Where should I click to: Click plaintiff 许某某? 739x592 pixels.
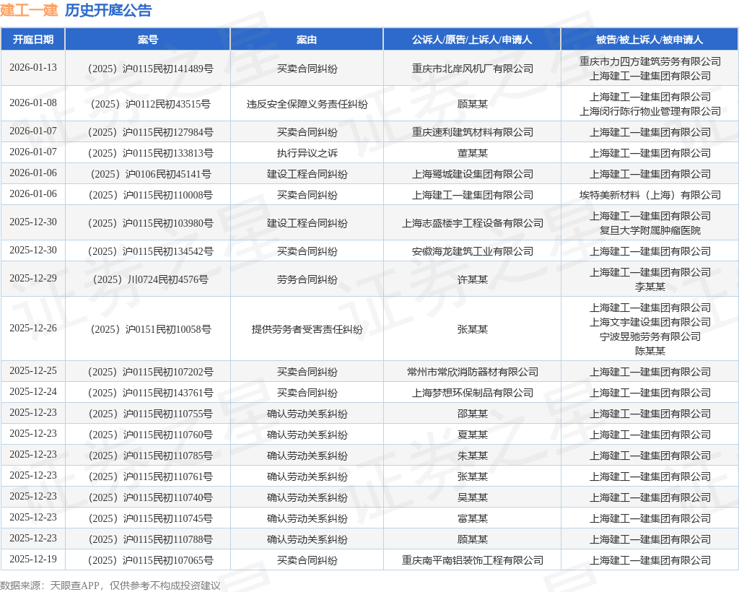pos(472,280)
